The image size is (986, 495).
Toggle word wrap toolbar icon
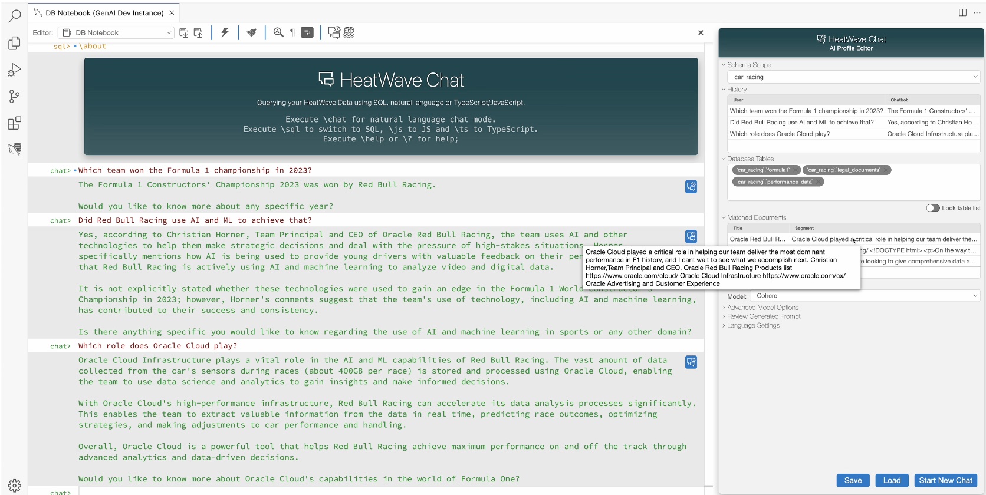307,32
